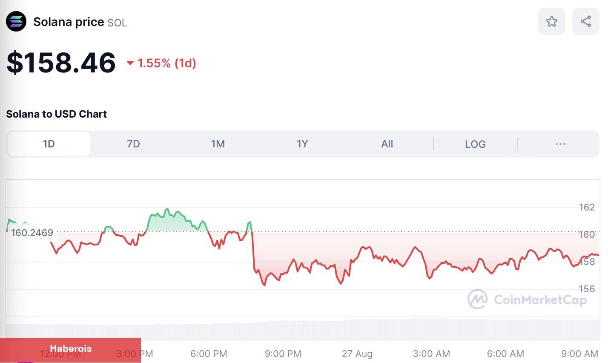This screenshot has height=363, width=608.
Task: Add Solana to watchlist with star icon
Action: 551,21
